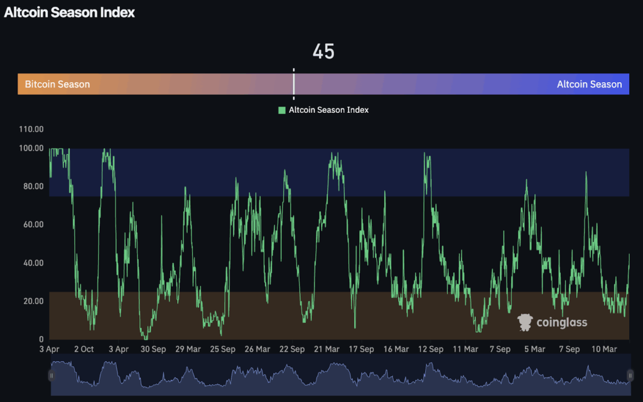The image size is (643, 402).
Task: Click the 60.00 y-axis label
Action: (x=33, y=225)
